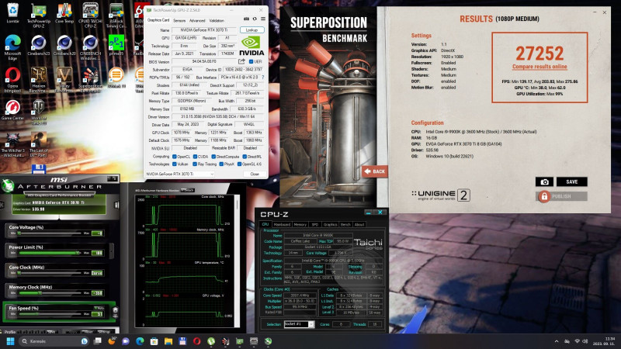The image size is (621, 349).
Task: Open Game Center desktop shortcut
Action: 12,110
